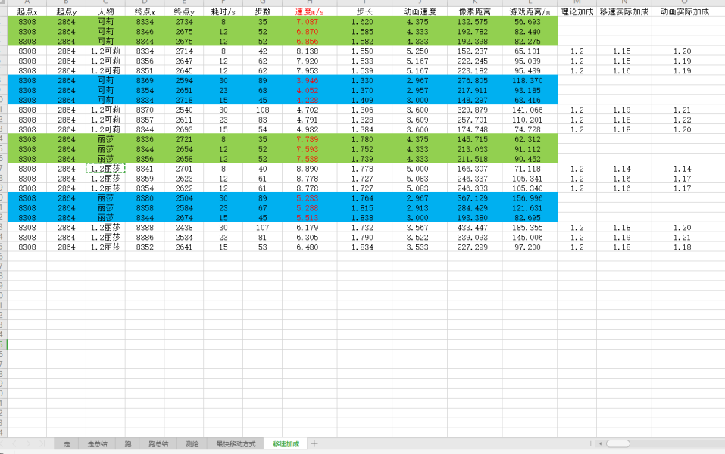This screenshot has width=725, height=454.
Task: Click the animation speed cell 3.567
Action: (x=420, y=228)
